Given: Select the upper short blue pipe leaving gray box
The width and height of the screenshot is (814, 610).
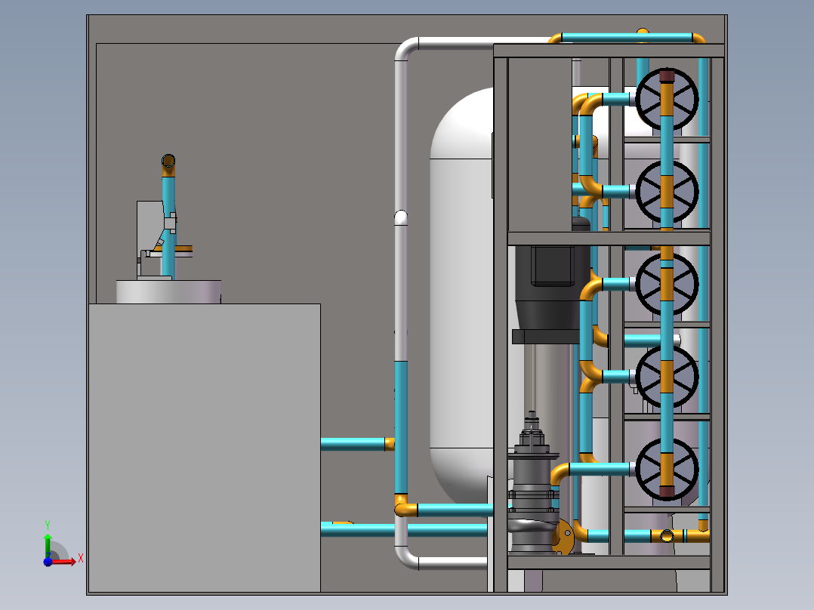Looking at the screenshot, I should tap(353, 444).
